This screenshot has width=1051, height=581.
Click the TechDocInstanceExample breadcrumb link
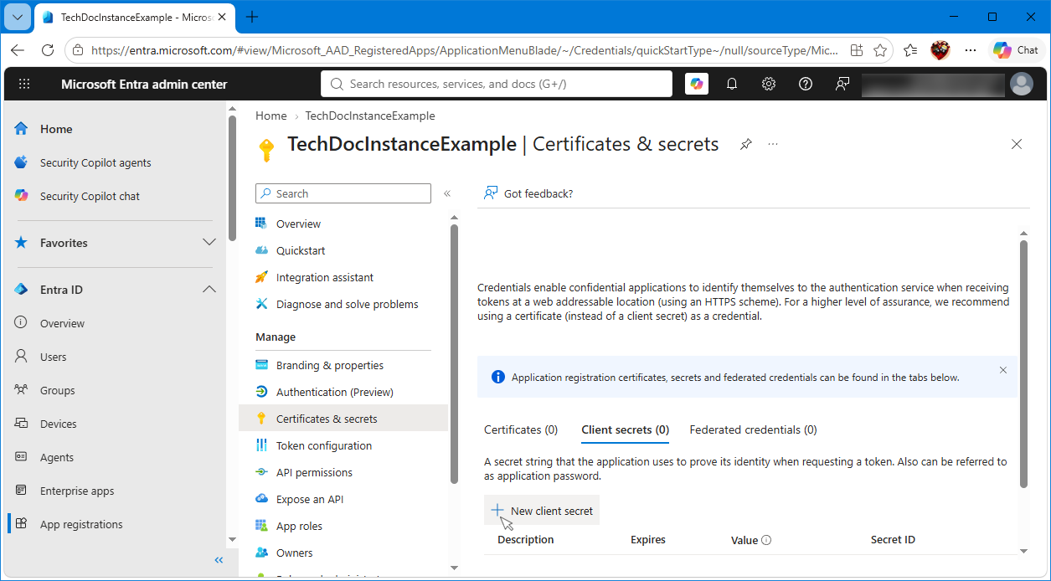click(x=370, y=116)
